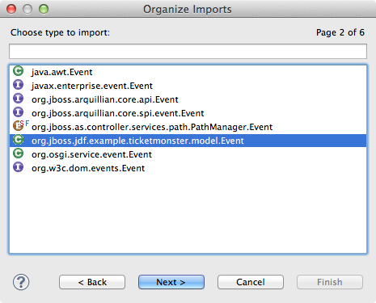The image size is (376, 303).
Task: Close the dialog with the red button
Action: point(11,9)
